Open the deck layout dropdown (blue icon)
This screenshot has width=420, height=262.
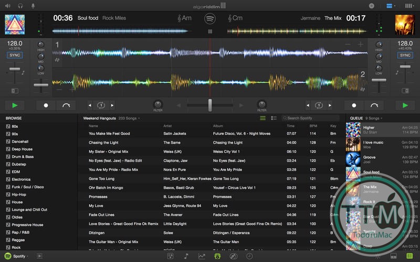click(x=391, y=6)
